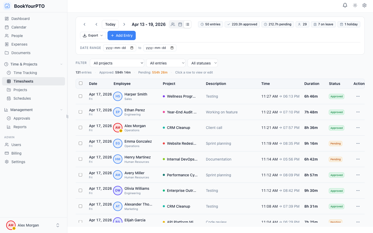Select the list view icon
The height and width of the screenshot is (233, 373).
pos(188,24)
